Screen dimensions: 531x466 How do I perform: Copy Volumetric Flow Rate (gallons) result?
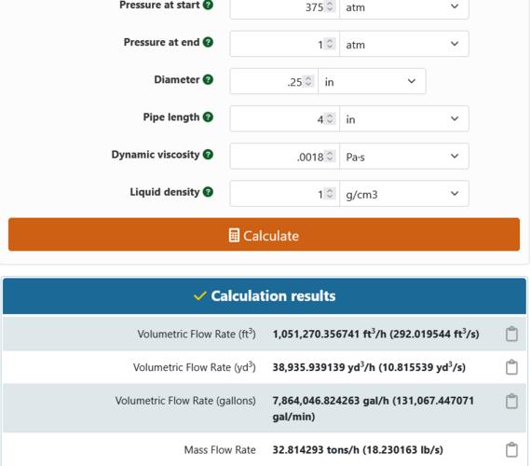click(511, 401)
